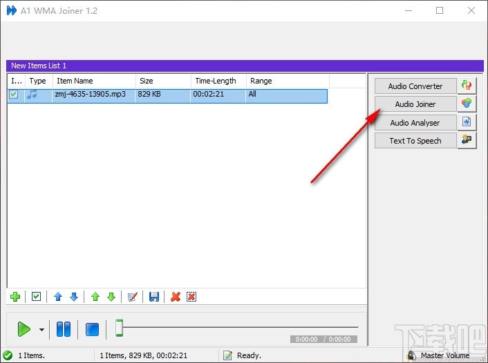This screenshot has width=488, height=363.
Task: Click the Audio Converter button
Action: [415, 86]
